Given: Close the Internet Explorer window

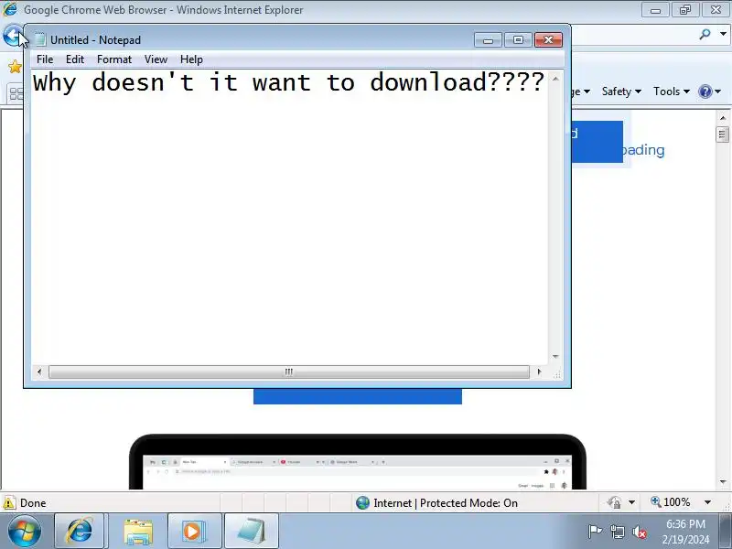Looking at the screenshot, I should coord(716,10).
